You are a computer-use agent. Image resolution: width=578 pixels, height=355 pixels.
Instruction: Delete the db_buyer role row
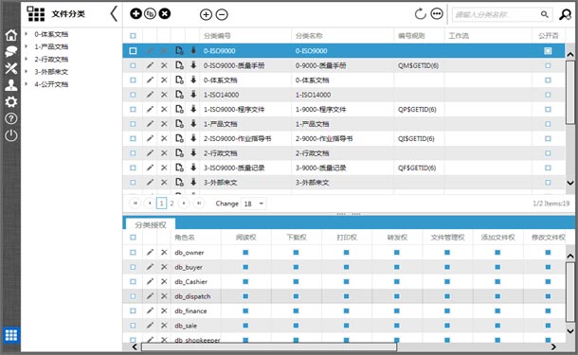click(x=164, y=267)
